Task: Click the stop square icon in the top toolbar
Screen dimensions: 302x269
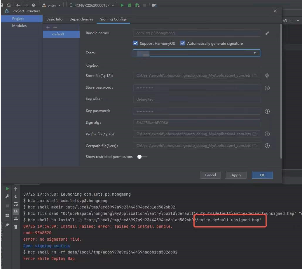Action: [x=145, y=5]
